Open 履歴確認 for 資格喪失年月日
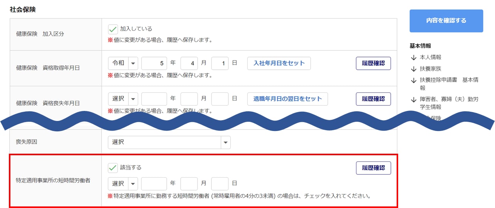The height and width of the screenshot is (208, 495). point(373,99)
